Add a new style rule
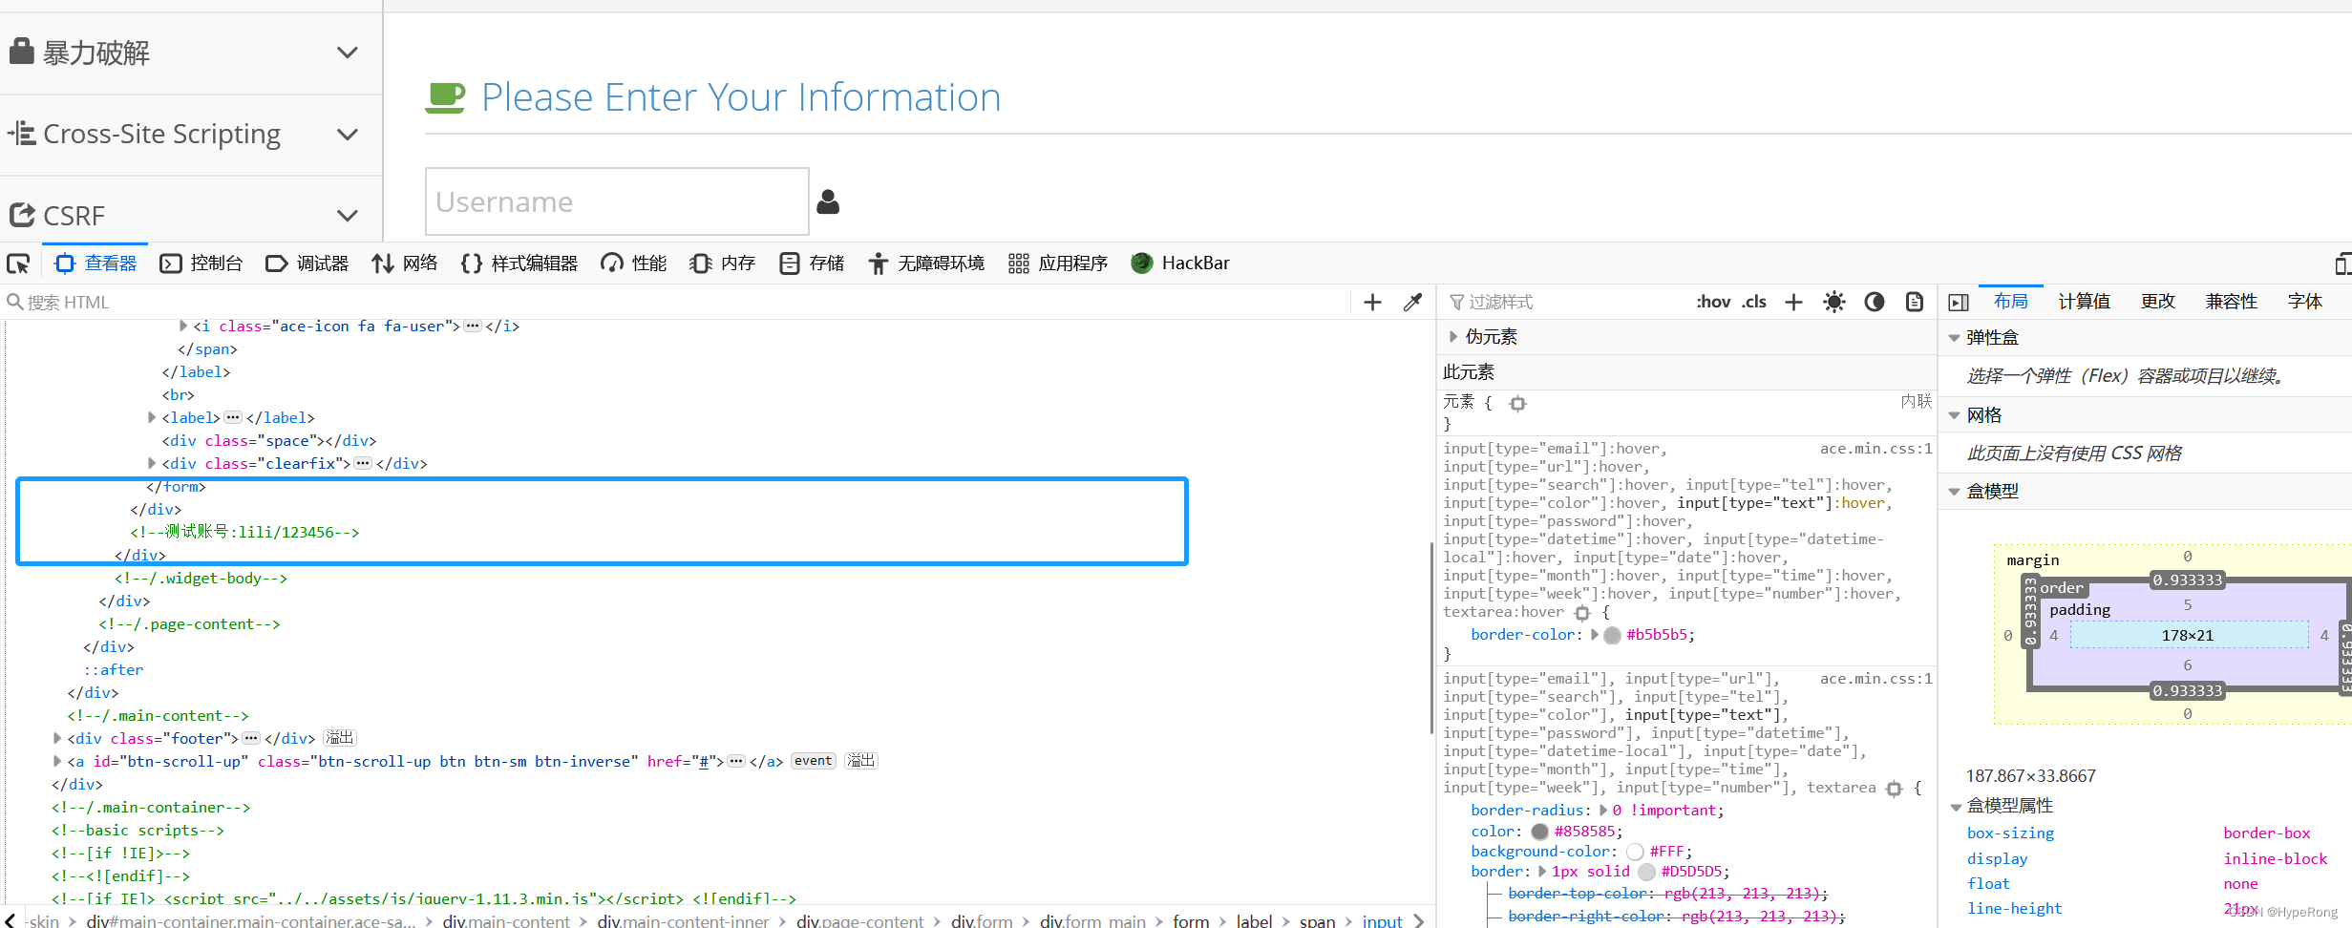2352x928 pixels. (x=1793, y=303)
